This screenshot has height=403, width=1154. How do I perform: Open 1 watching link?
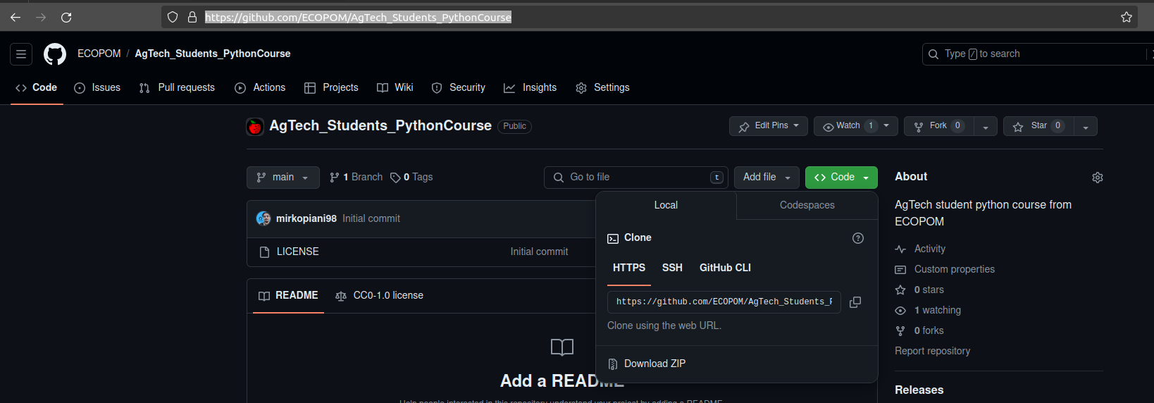tap(937, 310)
